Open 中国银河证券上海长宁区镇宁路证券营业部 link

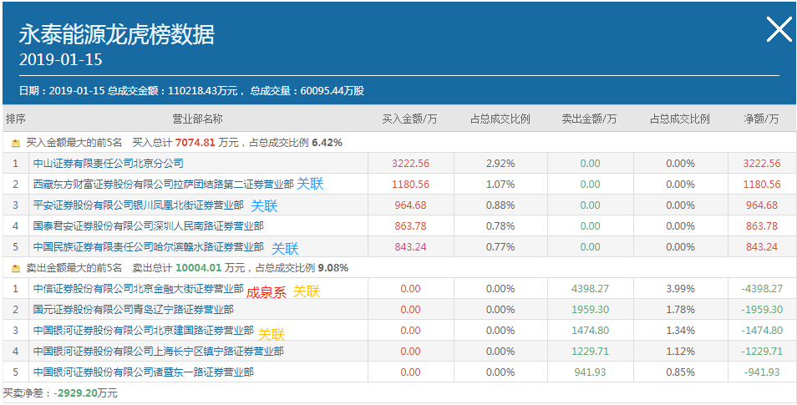coord(158,351)
